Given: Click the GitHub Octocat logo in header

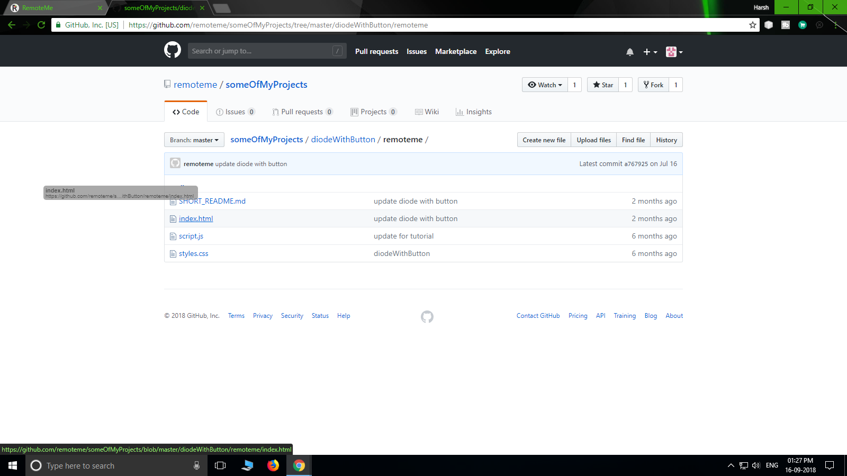Looking at the screenshot, I should [x=173, y=50].
